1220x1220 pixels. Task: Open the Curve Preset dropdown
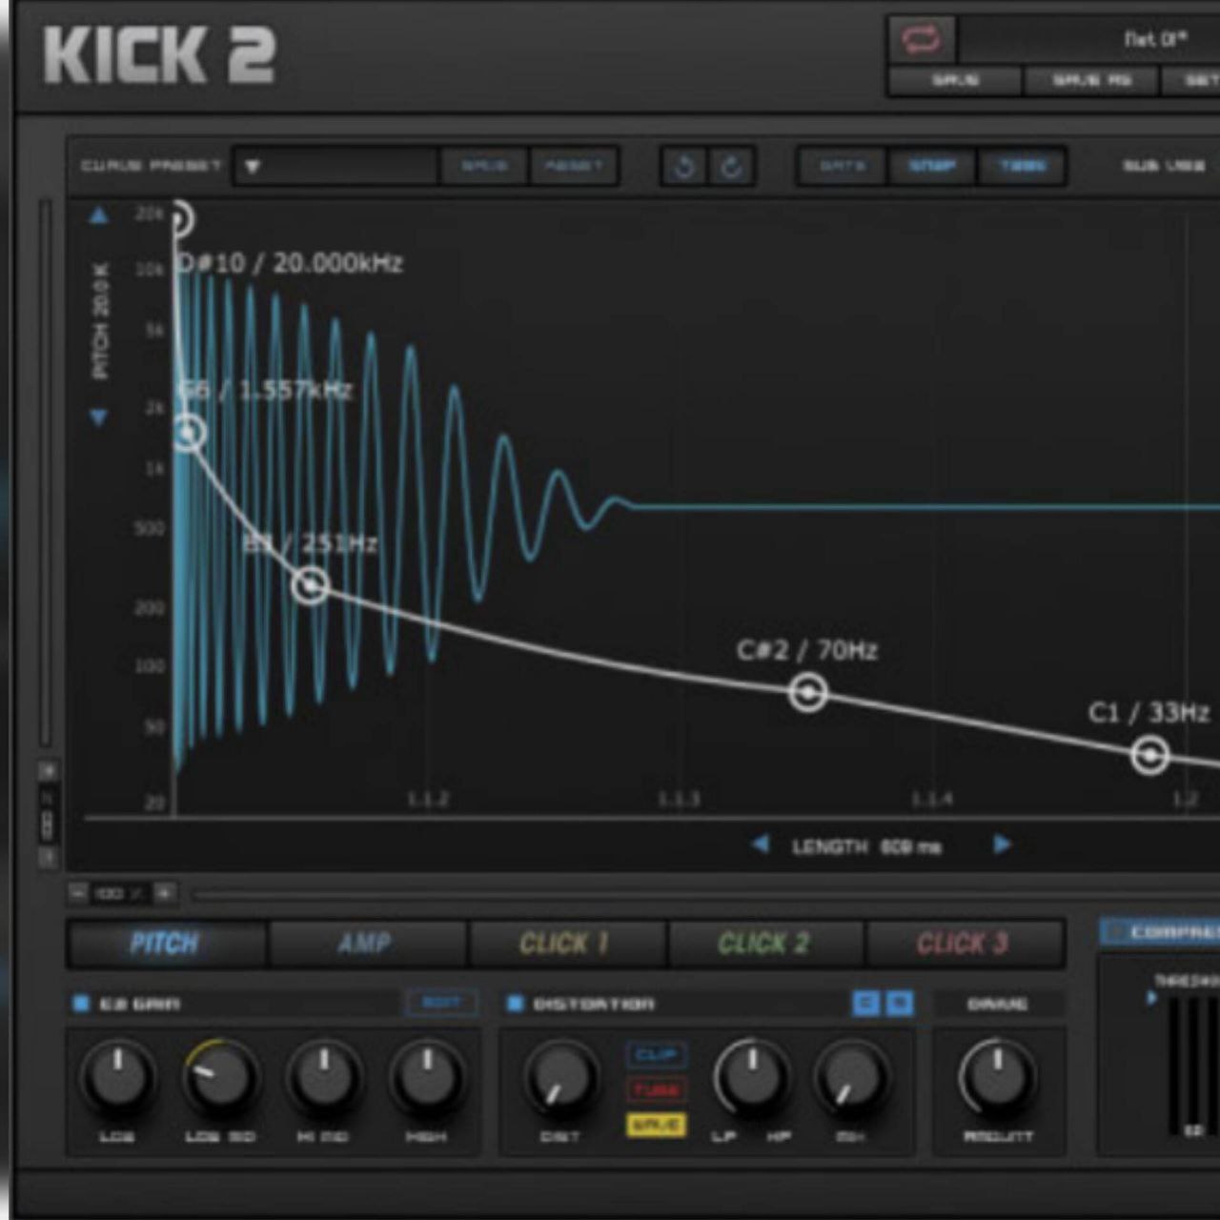point(335,167)
